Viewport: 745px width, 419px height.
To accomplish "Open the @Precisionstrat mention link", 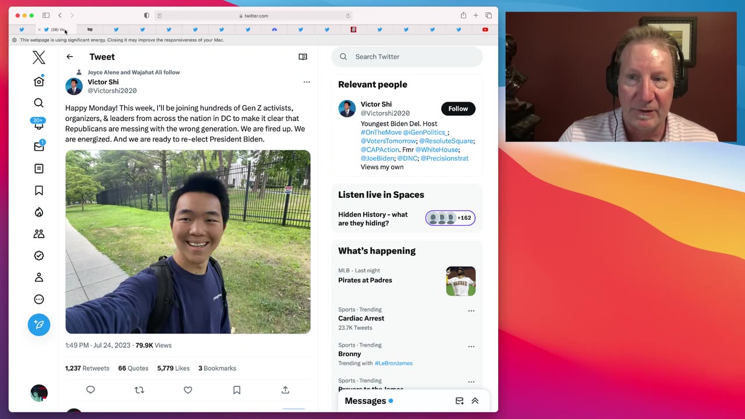I will (445, 158).
